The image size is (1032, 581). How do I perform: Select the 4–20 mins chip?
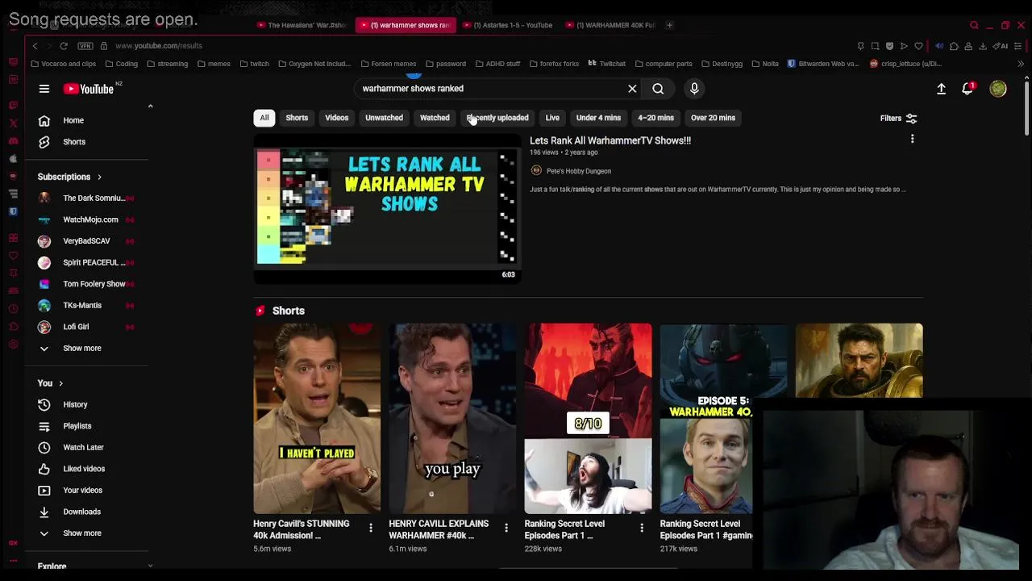coord(655,118)
